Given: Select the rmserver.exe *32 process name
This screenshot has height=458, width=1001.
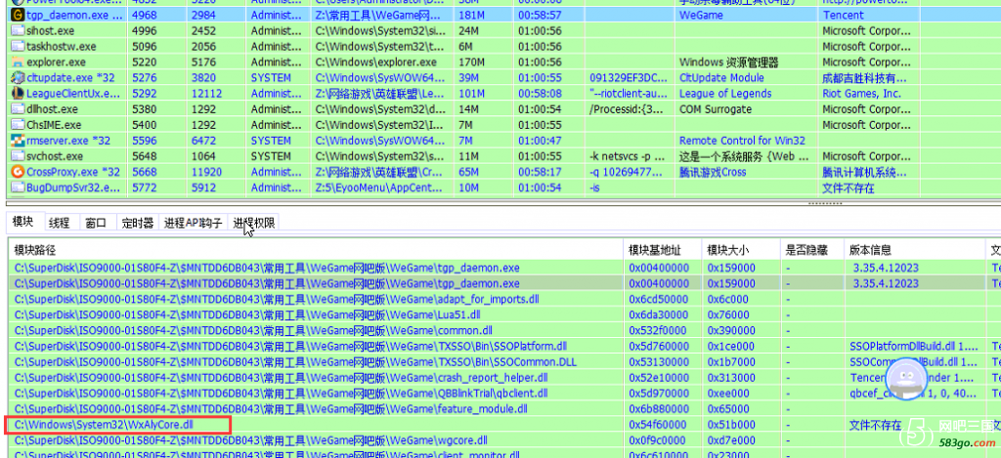Looking at the screenshot, I should (x=68, y=141).
